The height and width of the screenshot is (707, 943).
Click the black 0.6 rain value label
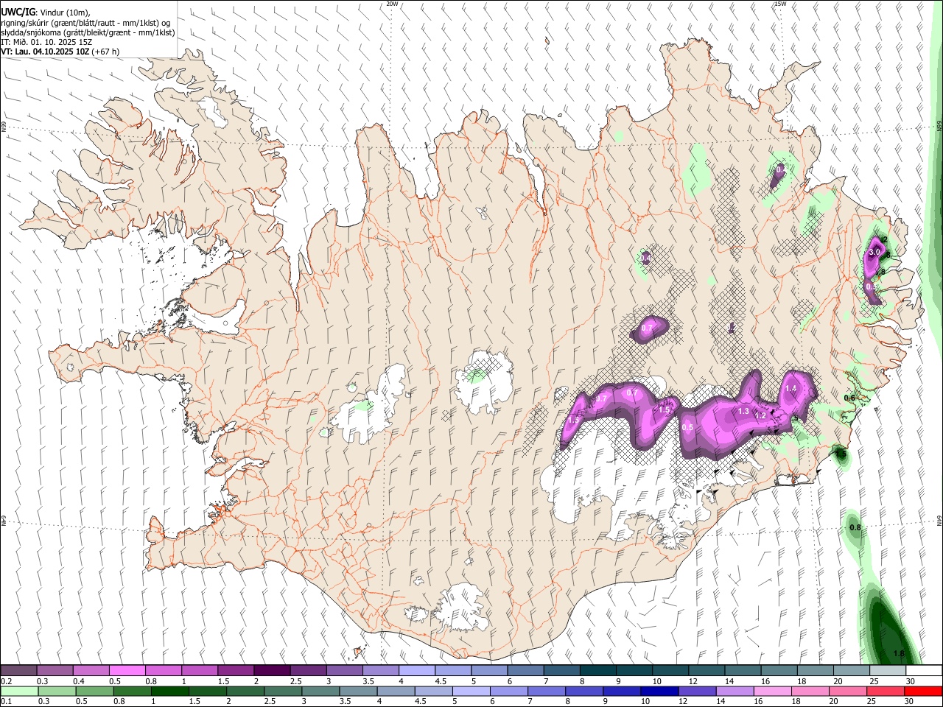[x=849, y=398]
